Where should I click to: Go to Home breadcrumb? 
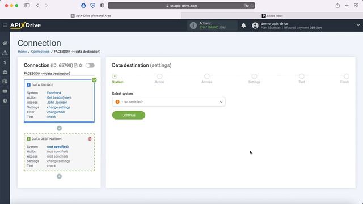coord(22,52)
